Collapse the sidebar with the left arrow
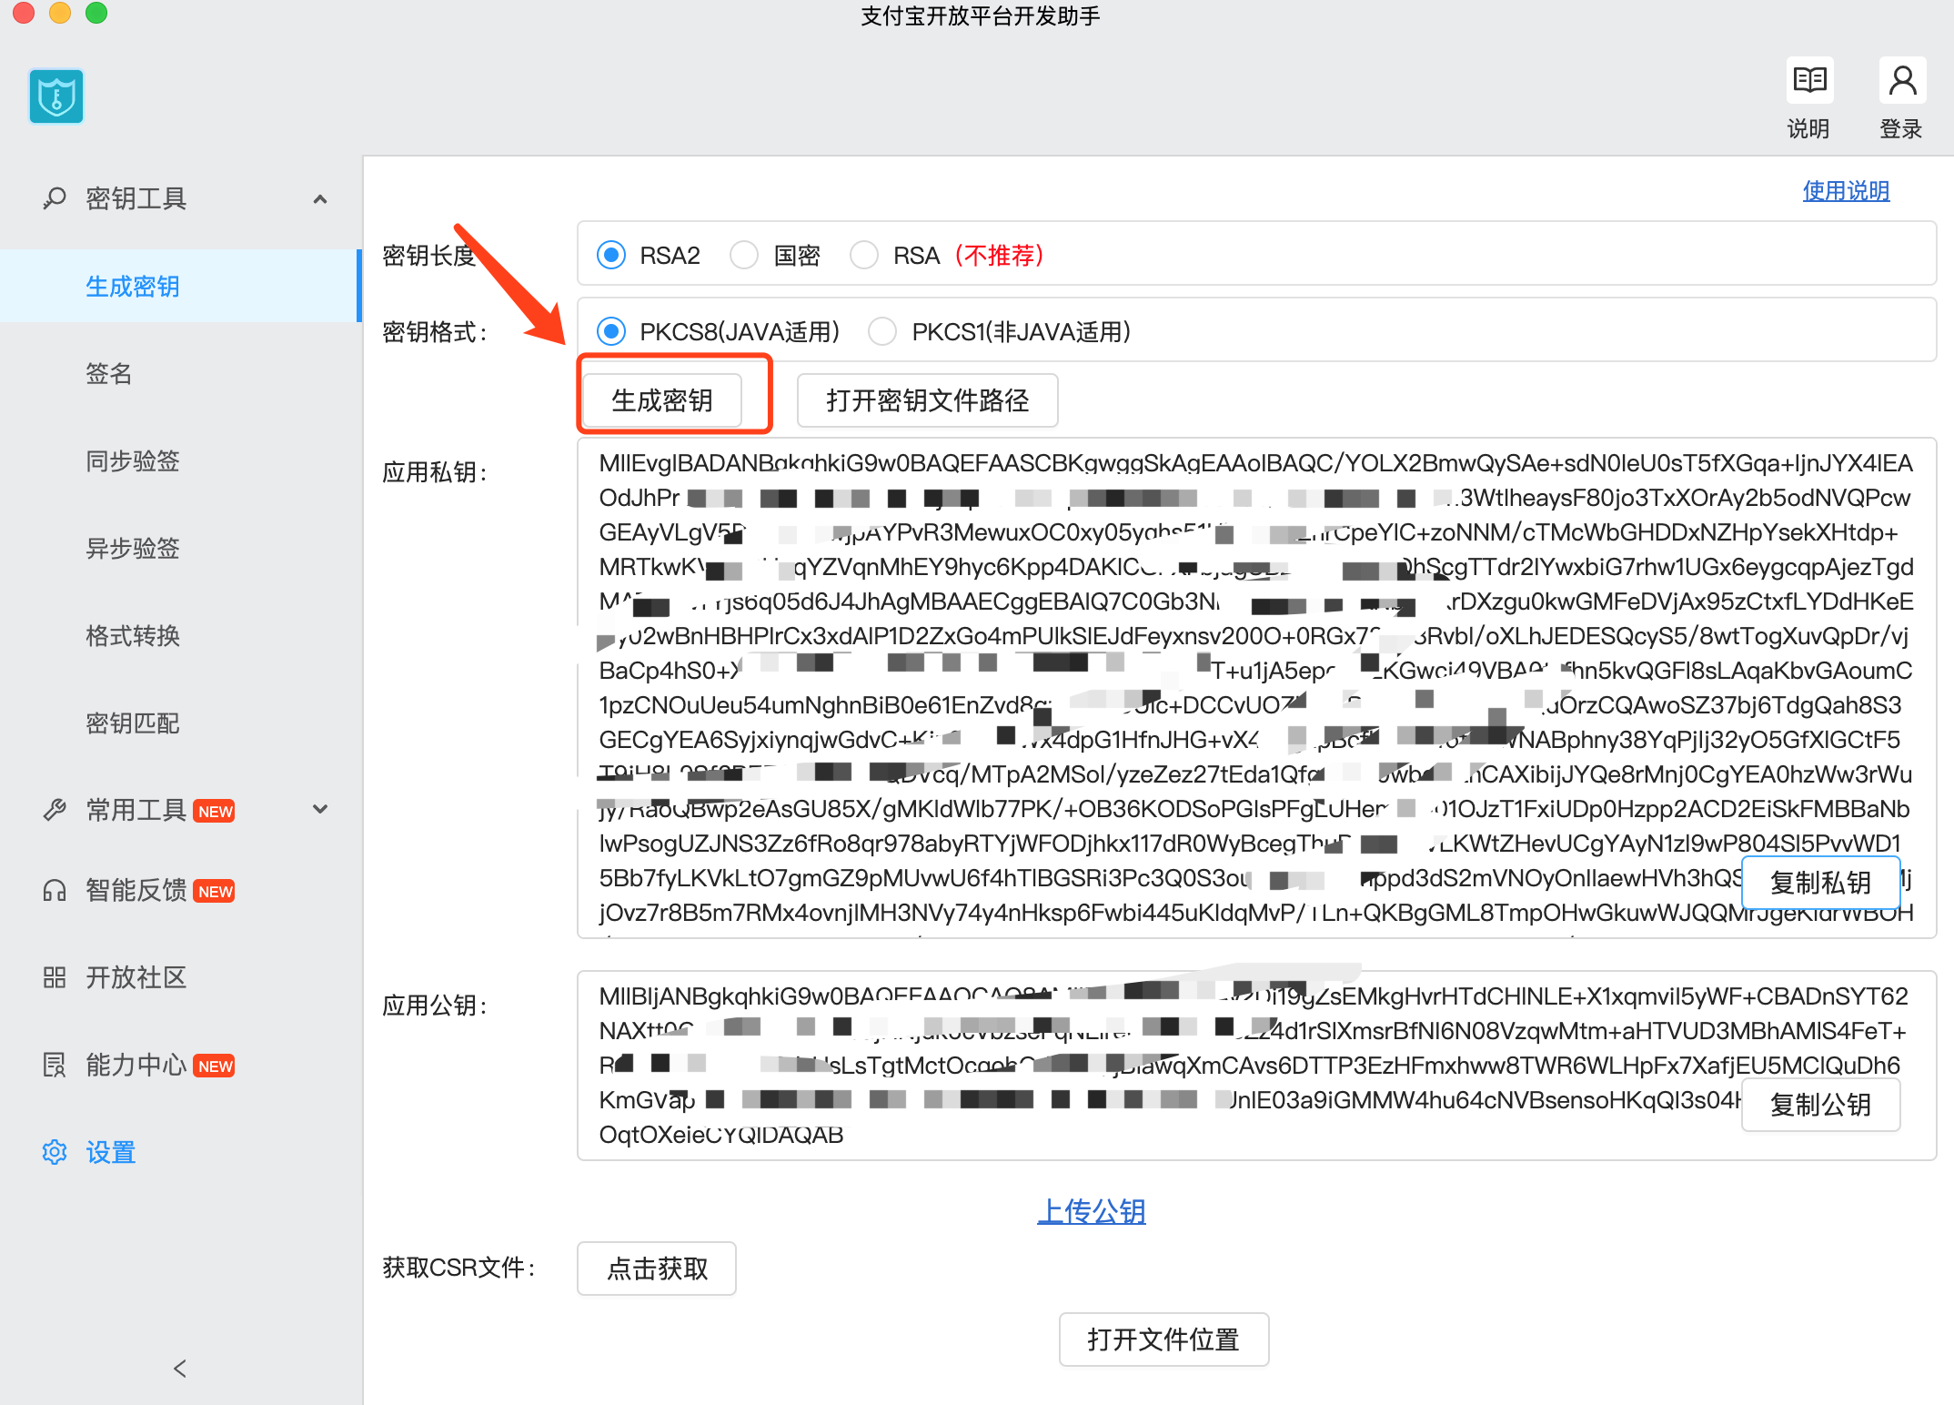The height and width of the screenshot is (1405, 1954). [180, 1369]
